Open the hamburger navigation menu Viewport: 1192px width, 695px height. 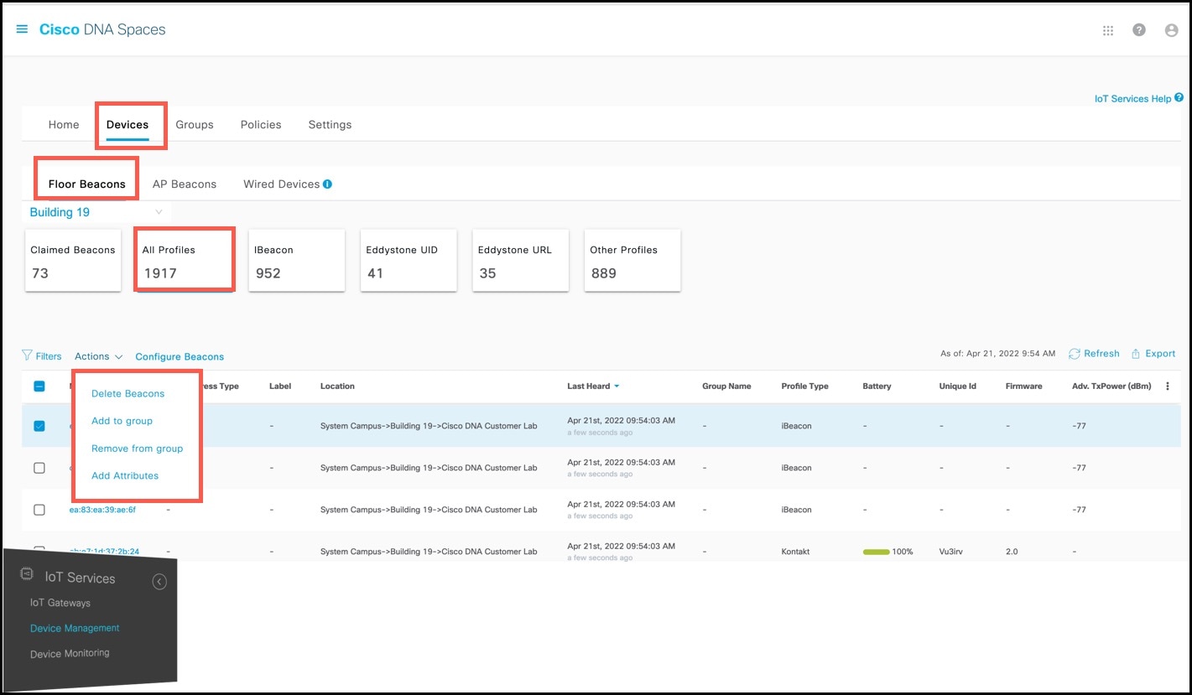click(22, 29)
